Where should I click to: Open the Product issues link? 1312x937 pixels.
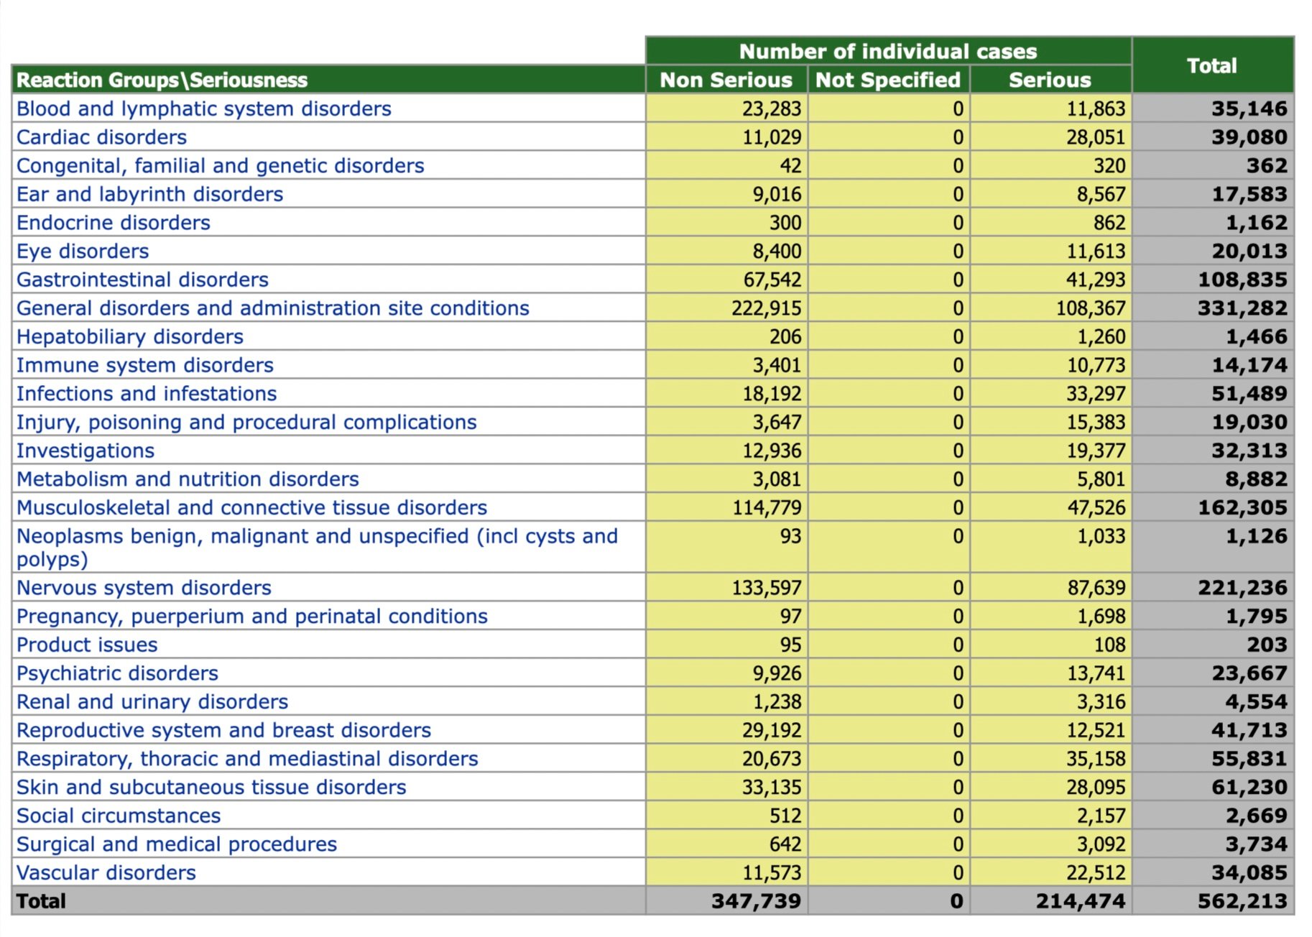[87, 645]
